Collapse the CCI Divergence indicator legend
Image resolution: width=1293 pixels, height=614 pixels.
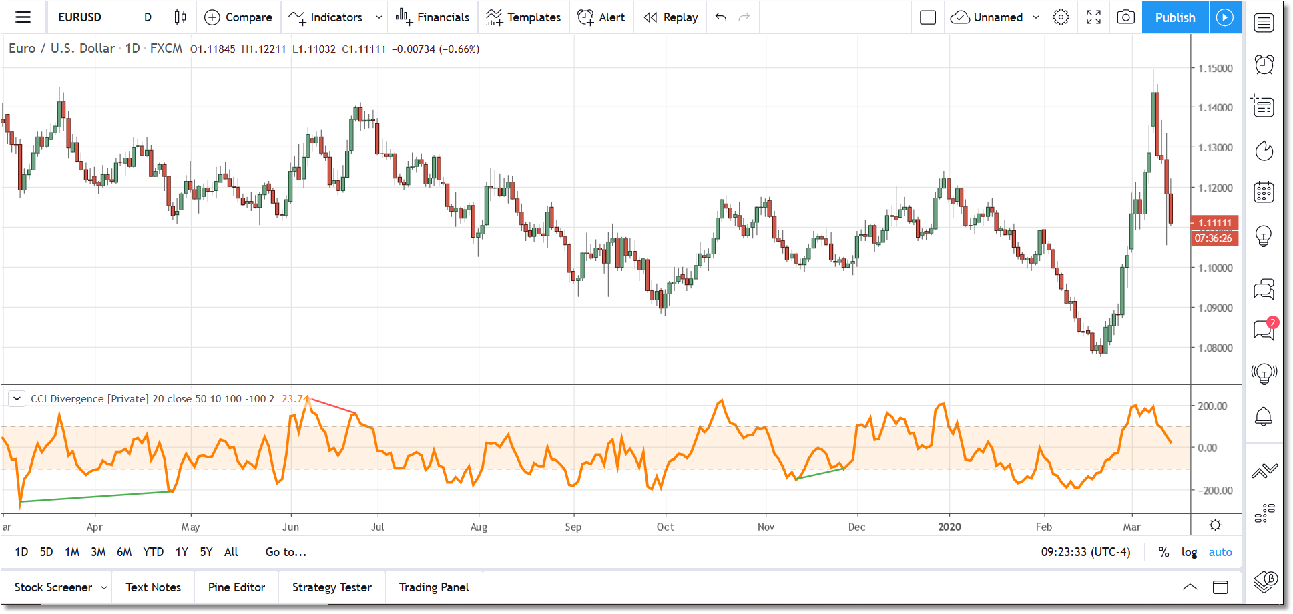coord(17,399)
